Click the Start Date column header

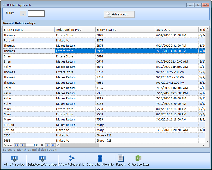click(176, 30)
